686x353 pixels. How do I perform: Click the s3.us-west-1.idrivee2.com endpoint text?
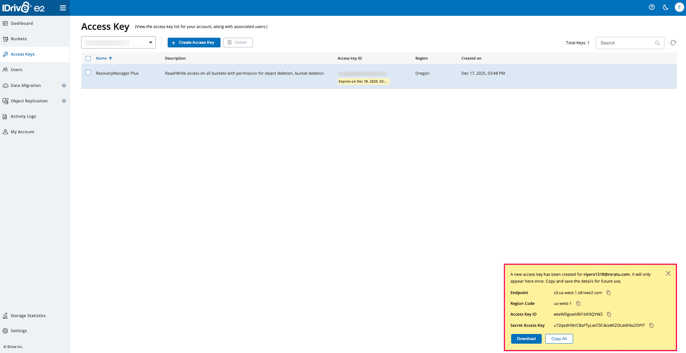point(578,293)
